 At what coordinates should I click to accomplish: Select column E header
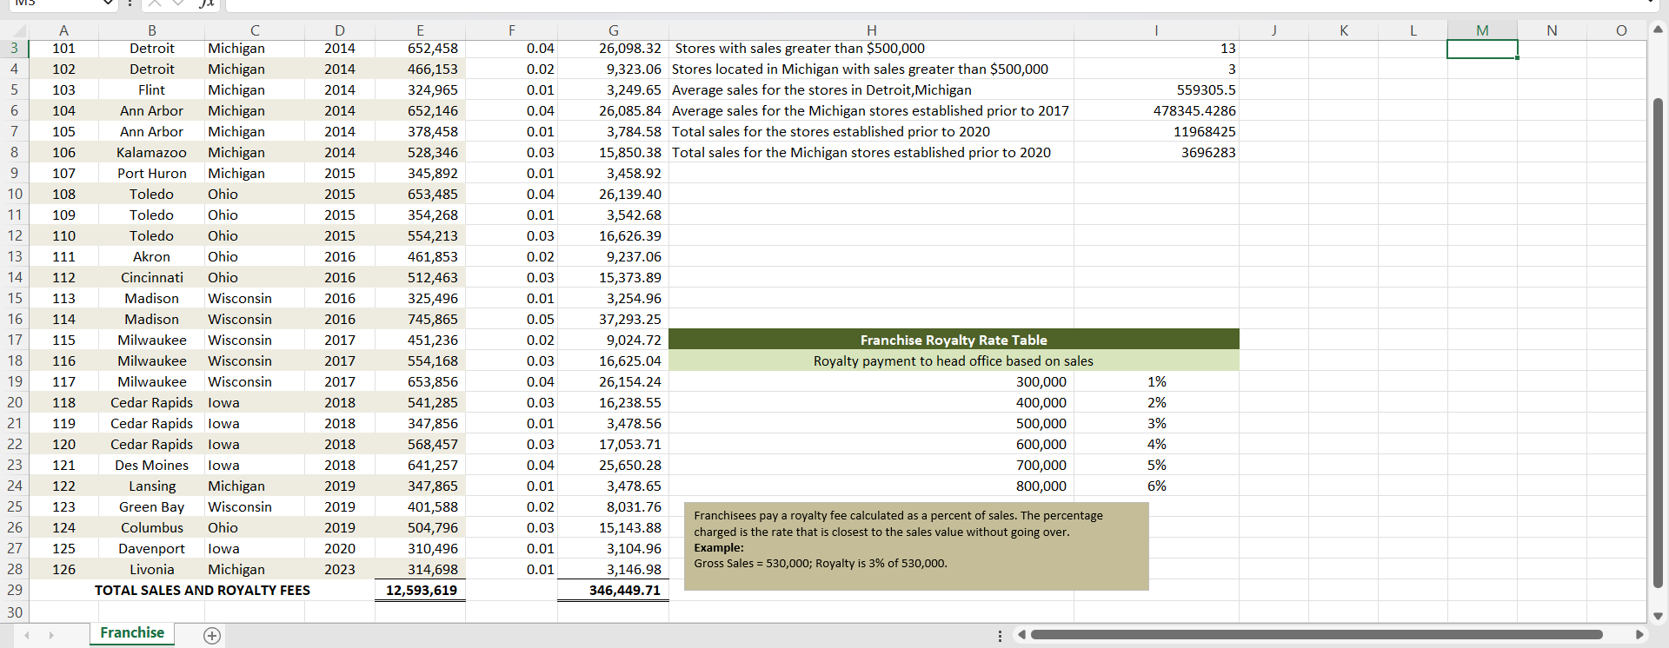click(420, 30)
